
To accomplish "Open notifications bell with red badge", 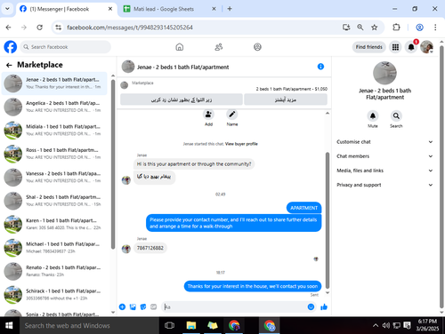I will [x=411, y=47].
